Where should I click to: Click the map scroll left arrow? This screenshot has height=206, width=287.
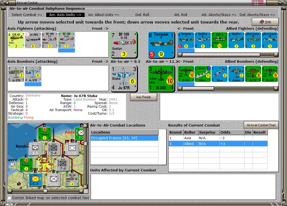pyautogui.click(x=9, y=191)
